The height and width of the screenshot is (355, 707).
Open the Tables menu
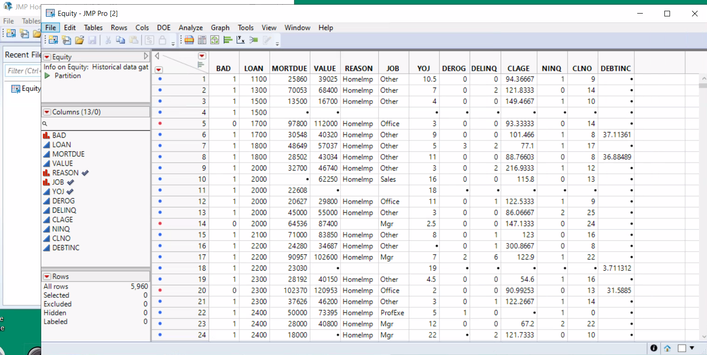click(93, 28)
